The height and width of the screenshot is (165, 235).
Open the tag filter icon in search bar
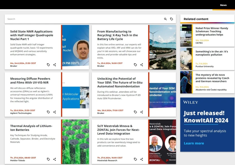click(172, 19)
